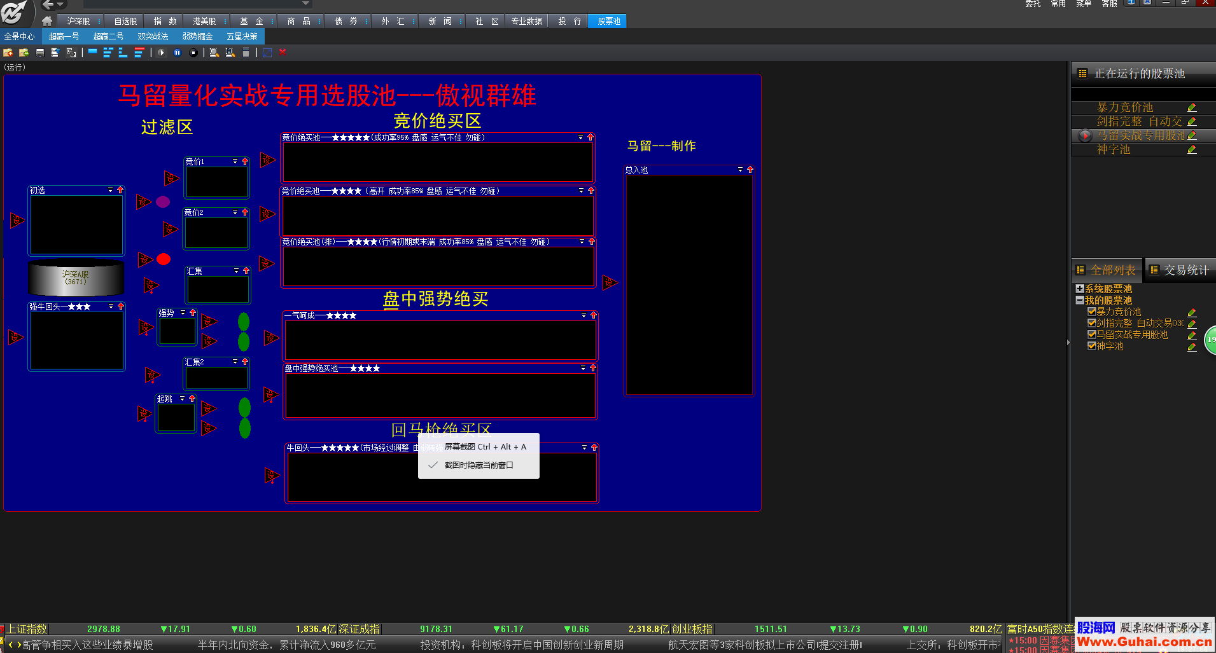Click the stop toolbar button
Viewport: 1216px width, 653px height.
[x=193, y=53]
